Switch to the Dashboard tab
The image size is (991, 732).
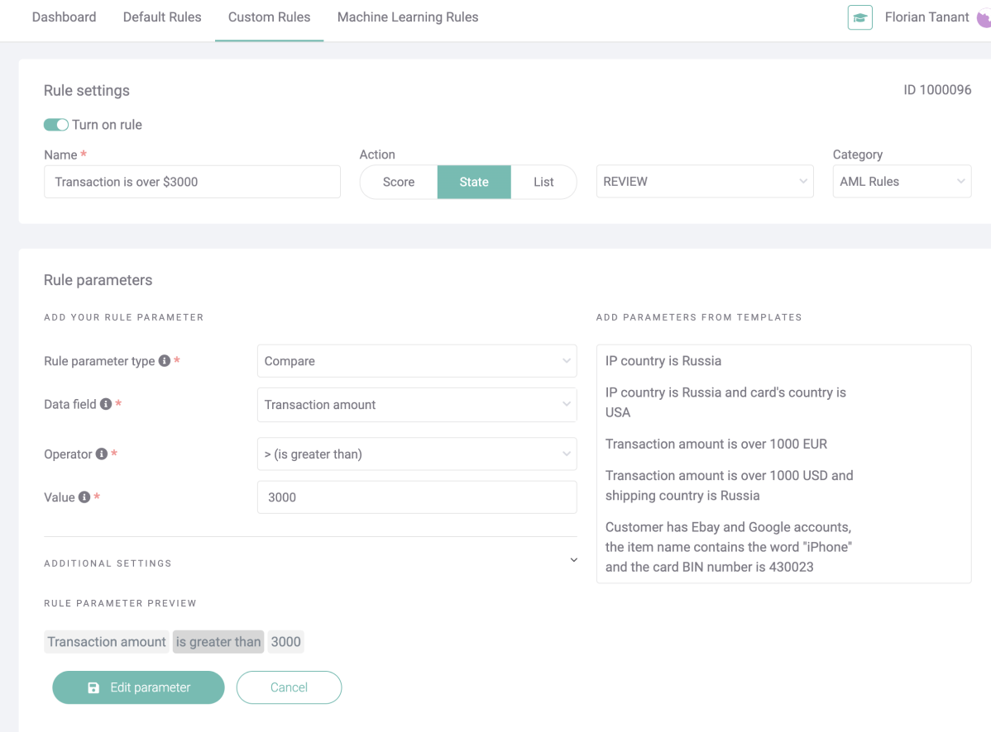(x=64, y=17)
